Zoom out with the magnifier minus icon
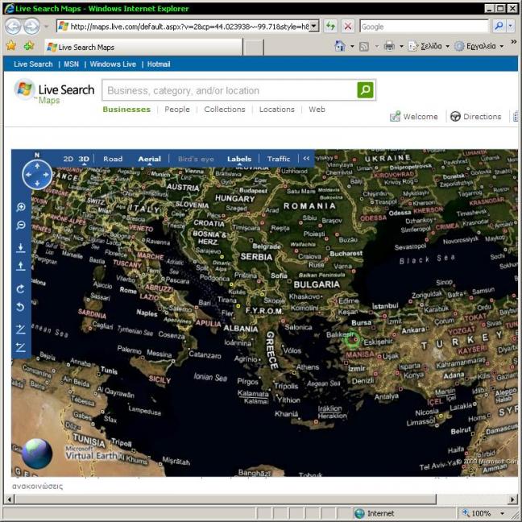This screenshot has width=522, height=522. pos(21,226)
